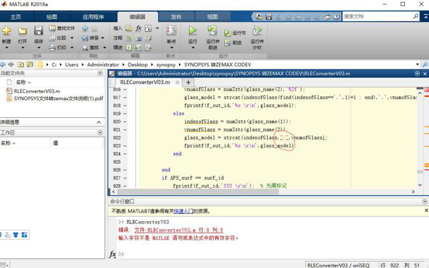This screenshot has width=429, height=268.
Task: Open the Command Window actions menu
Action: tap(425, 202)
